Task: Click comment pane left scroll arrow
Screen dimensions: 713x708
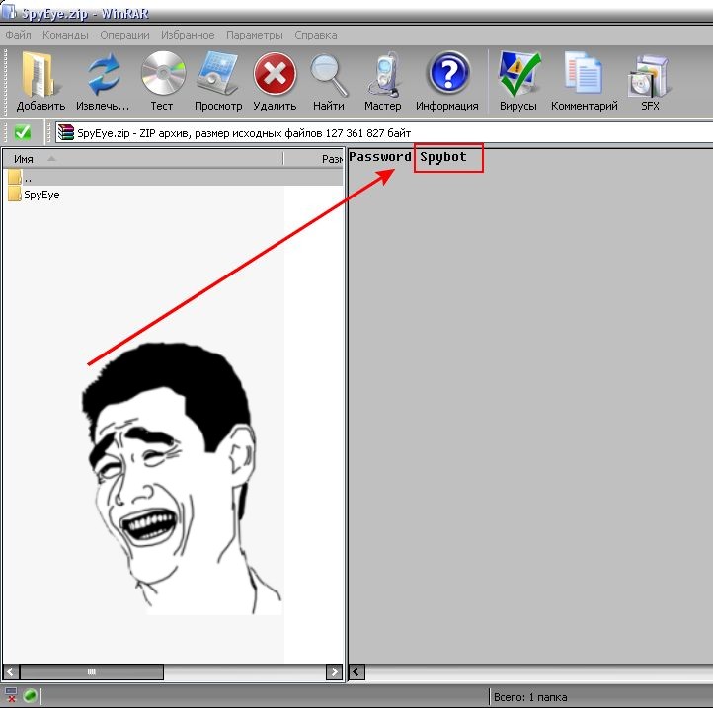Action: [357, 671]
